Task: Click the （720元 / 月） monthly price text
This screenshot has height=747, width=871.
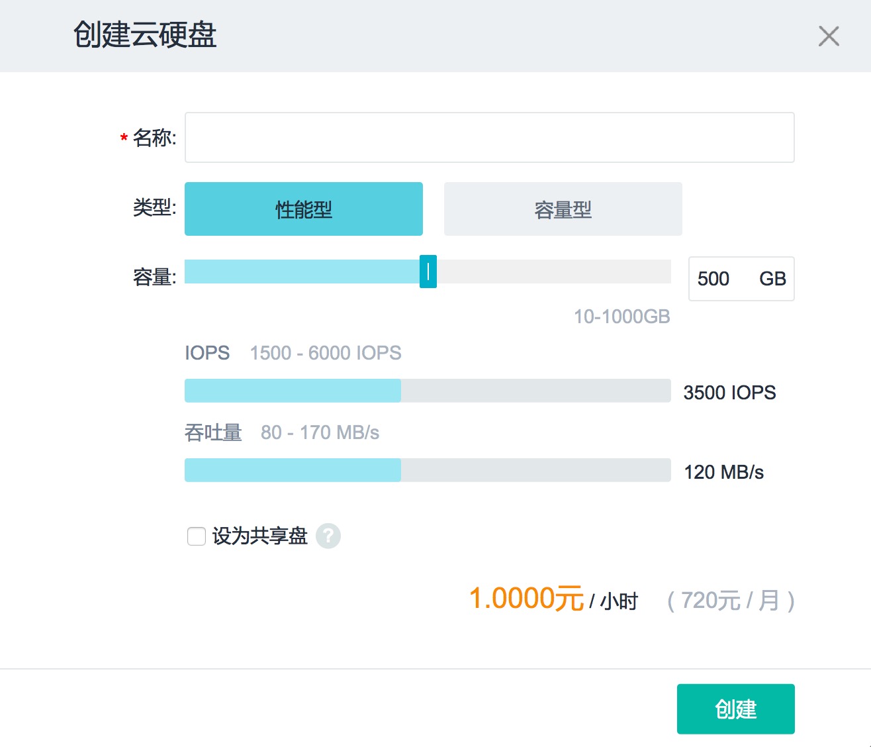Action: 731,601
